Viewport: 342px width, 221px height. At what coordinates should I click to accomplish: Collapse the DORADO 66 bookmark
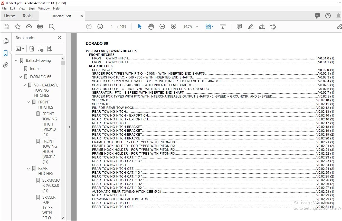click(21, 77)
